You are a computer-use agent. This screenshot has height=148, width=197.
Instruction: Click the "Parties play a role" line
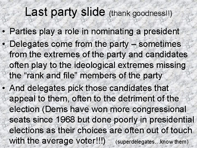pyautogui.click(x=94, y=32)
